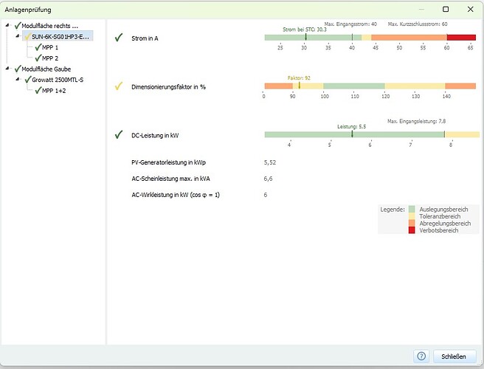Click Dimensionierungsfaktor in % label
This screenshot has width=484, height=369.
(168, 87)
